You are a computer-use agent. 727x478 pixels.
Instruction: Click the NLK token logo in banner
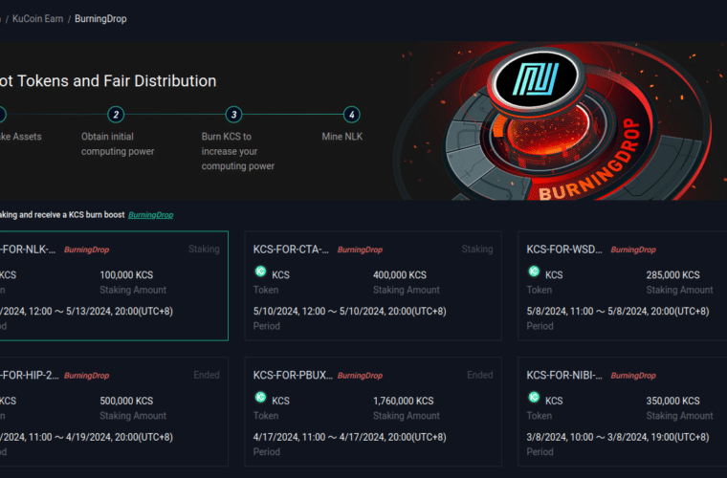click(537, 79)
